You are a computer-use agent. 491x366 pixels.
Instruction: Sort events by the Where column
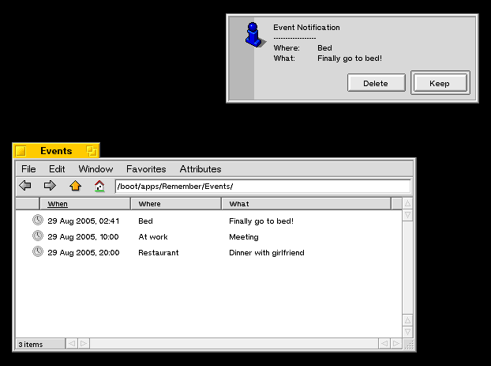point(149,204)
